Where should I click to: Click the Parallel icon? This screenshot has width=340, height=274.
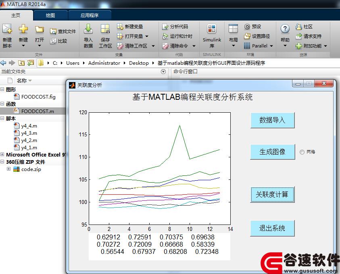point(247,46)
